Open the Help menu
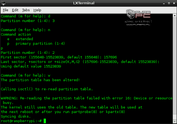 point(37,10)
